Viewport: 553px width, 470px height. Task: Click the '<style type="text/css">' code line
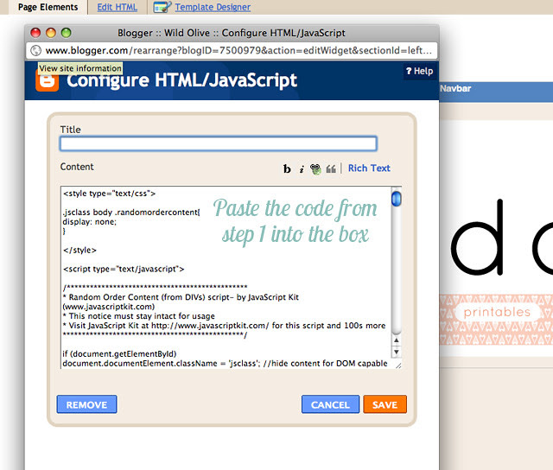click(110, 194)
